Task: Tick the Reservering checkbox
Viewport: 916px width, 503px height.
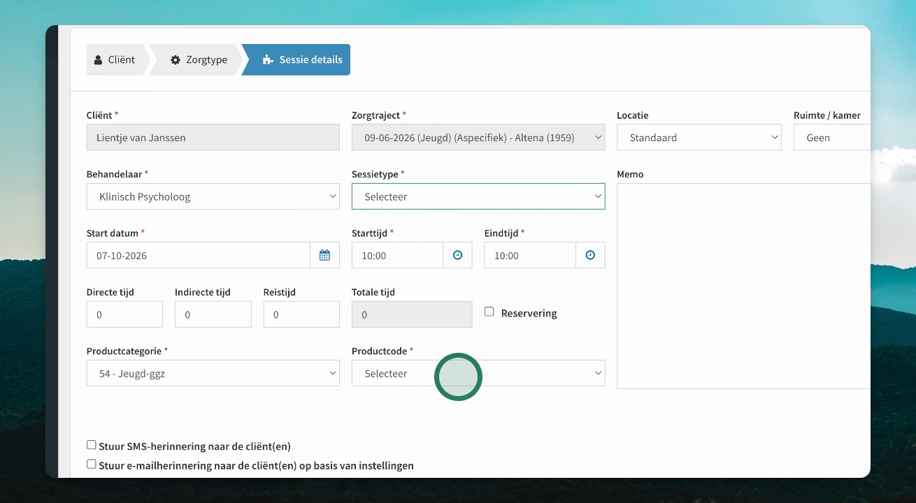Action: (x=489, y=312)
